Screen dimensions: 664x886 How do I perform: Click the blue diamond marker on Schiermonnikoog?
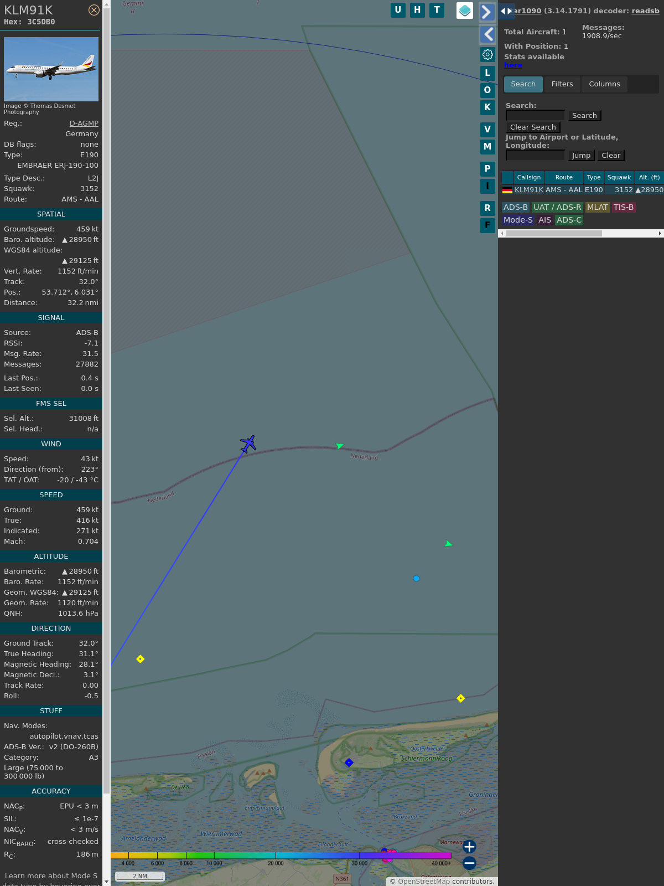point(349,763)
